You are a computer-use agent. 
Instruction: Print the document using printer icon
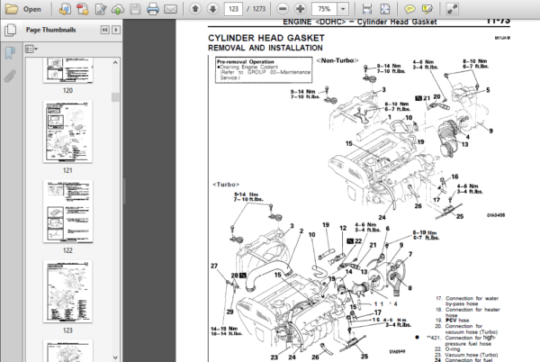153,9
